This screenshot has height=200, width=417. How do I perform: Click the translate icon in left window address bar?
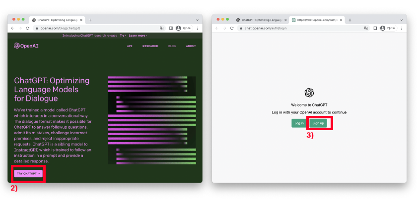[x=161, y=28]
